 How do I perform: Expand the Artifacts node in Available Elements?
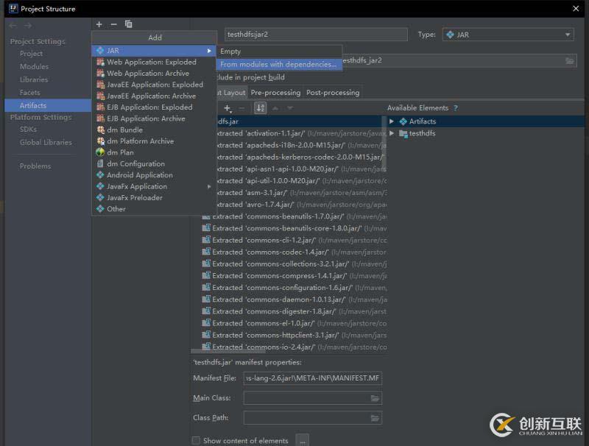click(x=391, y=121)
